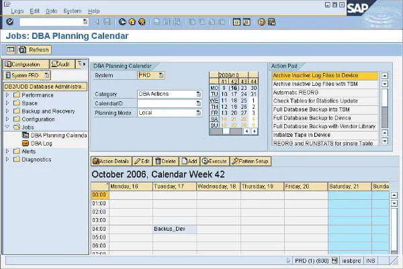The image size is (403, 269).
Task: Click the Delete button above calendar
Action: click(166, 161)
